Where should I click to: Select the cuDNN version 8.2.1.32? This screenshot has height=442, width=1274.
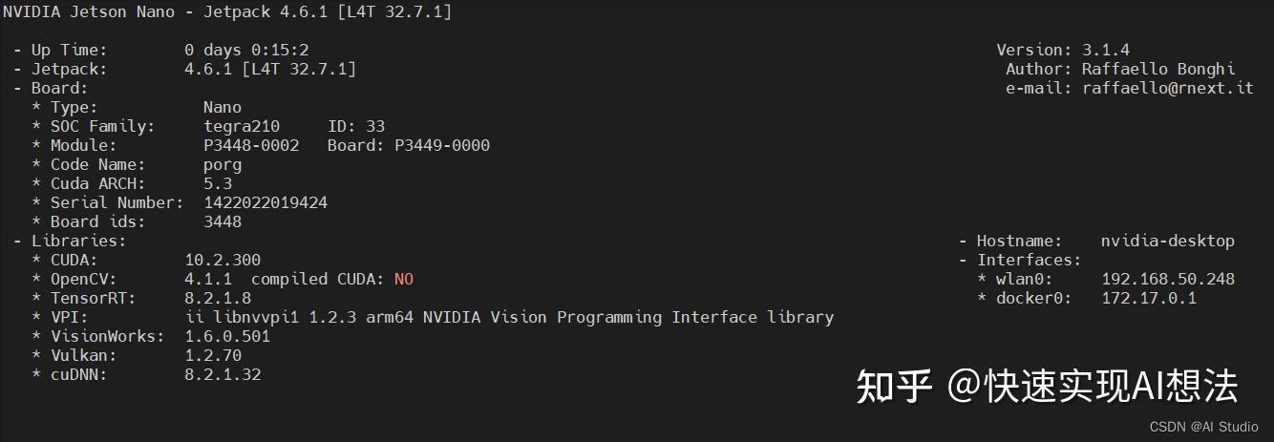pyautogui.click(x=223, y=374)
